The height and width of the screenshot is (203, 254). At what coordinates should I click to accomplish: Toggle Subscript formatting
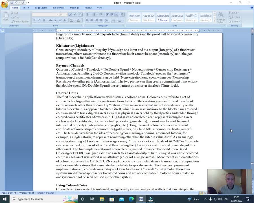(55, 20)
